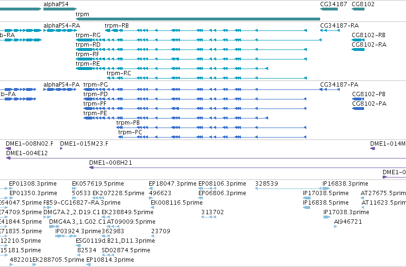Select EST AT09009.5prime label
The width and height of the screenshot is (406, 267).
pos(131,222)
